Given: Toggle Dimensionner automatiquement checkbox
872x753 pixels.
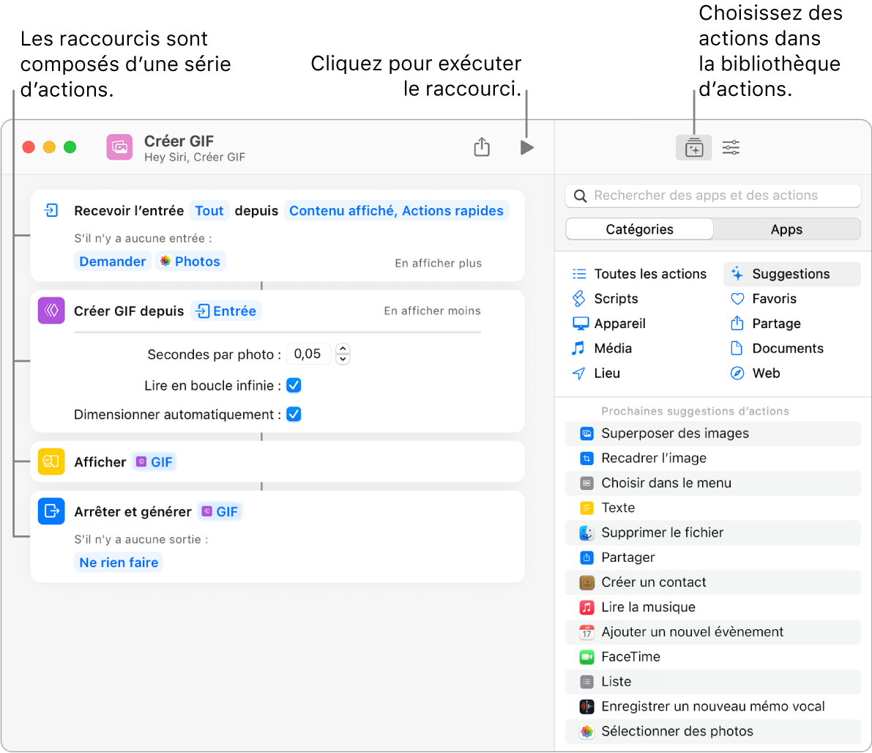Looking at the screenshot, I should coord(294,414).
